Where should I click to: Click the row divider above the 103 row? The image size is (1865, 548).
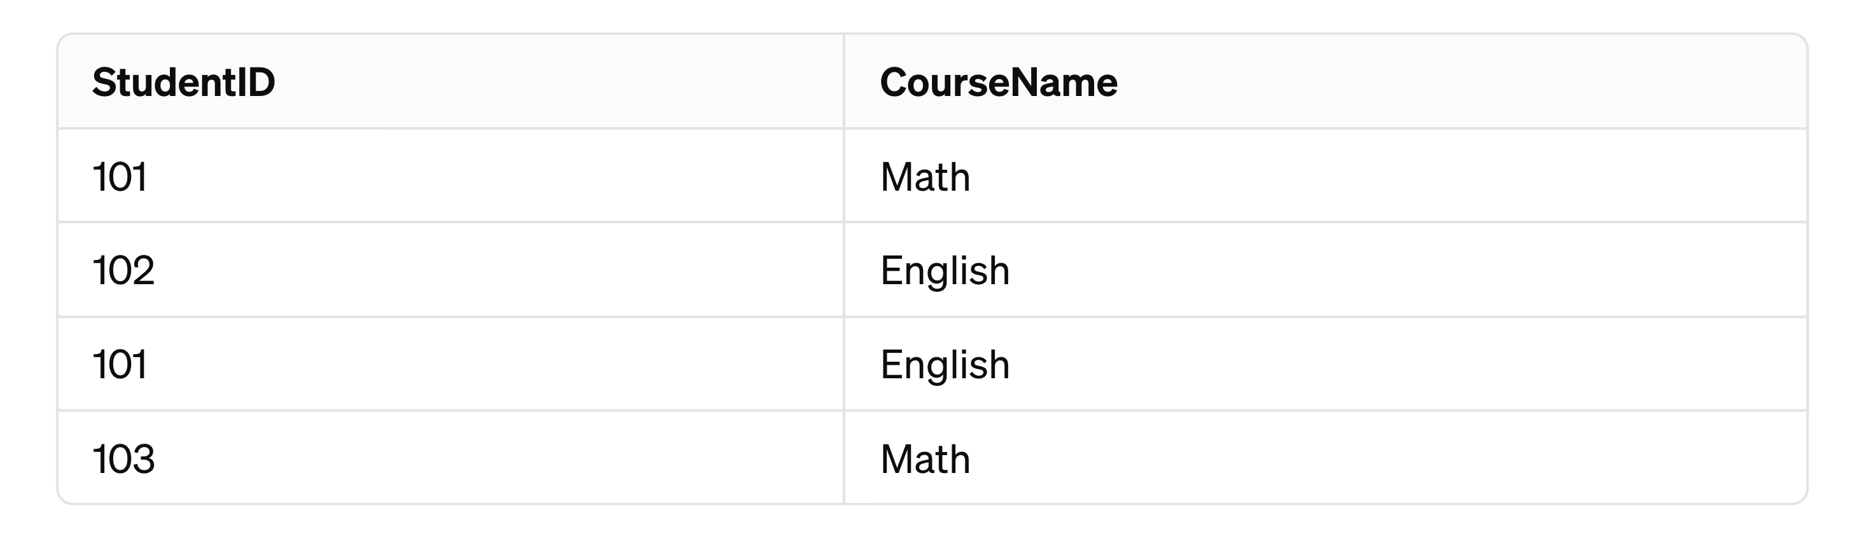pos(933,411)
